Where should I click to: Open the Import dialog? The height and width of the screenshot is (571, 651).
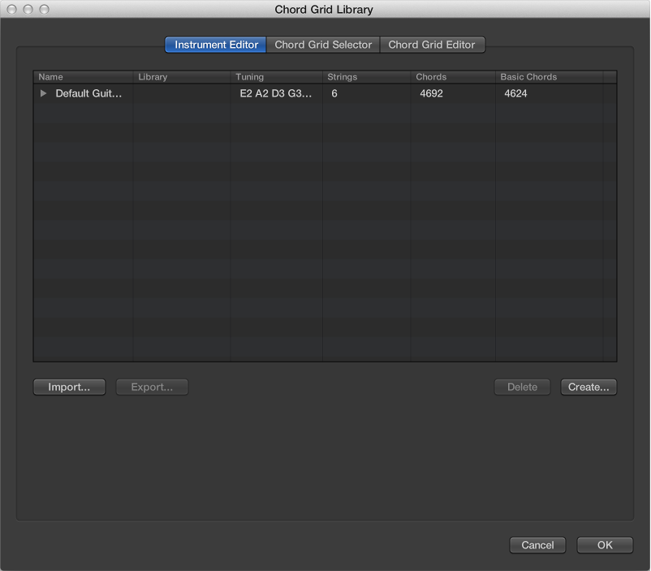(x=69, y=387)
